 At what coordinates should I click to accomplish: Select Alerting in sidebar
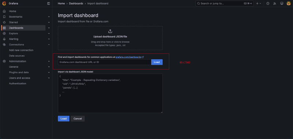[14, 39]
